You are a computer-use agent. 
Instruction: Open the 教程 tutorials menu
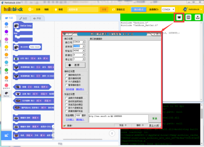click(60, 10)
